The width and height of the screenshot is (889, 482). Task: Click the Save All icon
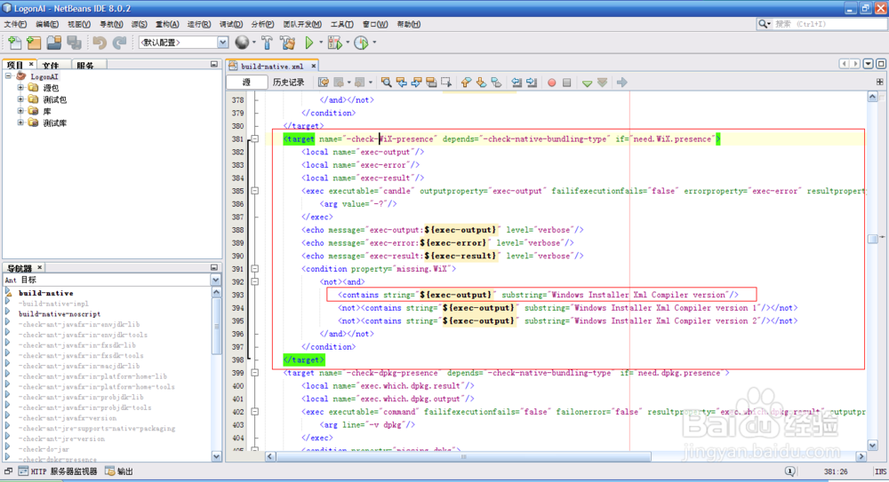(75, 43)
